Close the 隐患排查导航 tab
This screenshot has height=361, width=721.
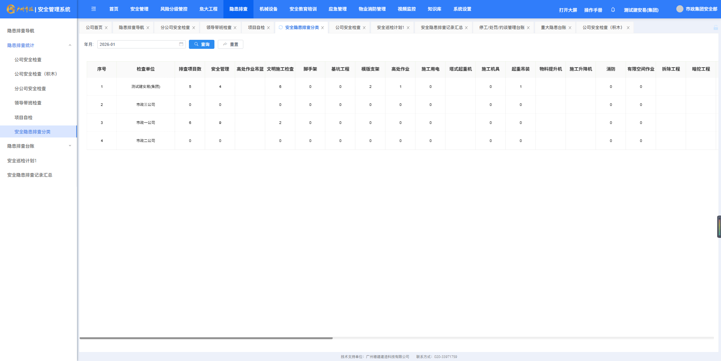click(148, 28)
